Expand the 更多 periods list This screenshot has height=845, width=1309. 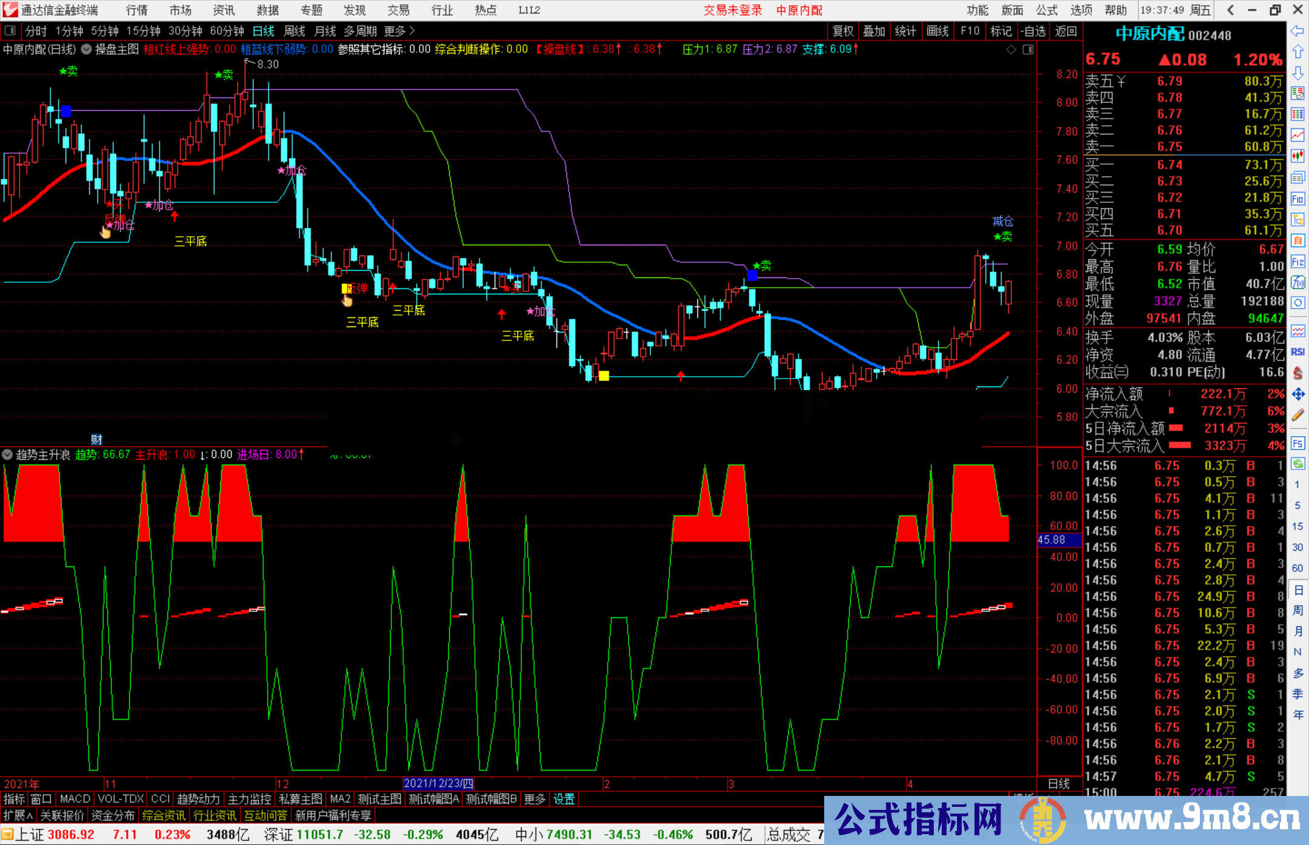point(400,31)
